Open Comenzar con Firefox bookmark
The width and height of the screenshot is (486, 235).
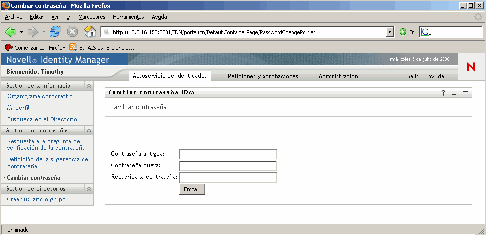pos(35,48)
